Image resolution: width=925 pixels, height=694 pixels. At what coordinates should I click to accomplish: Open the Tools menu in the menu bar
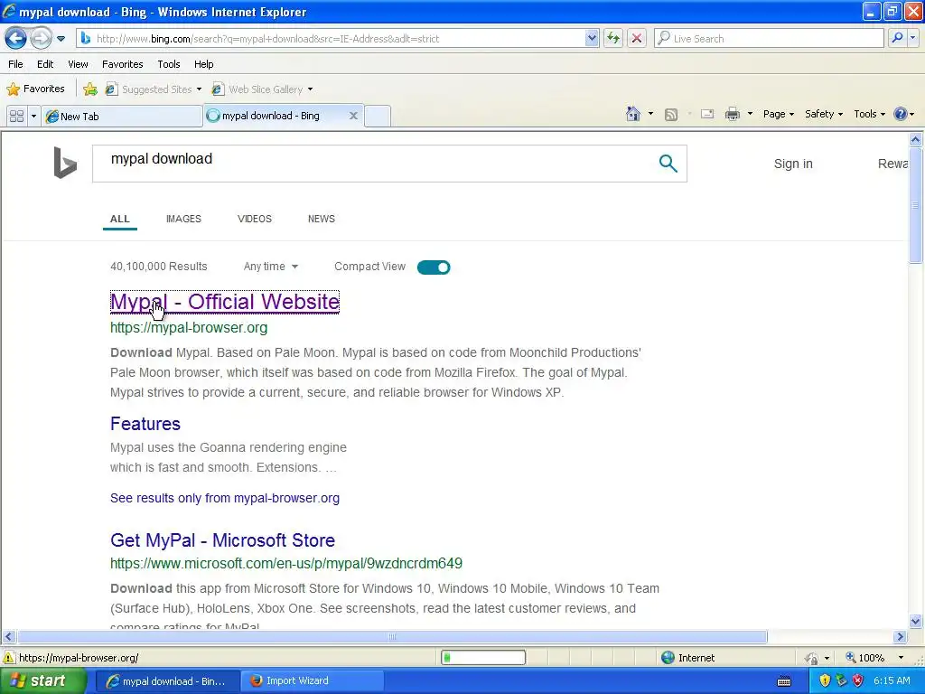click(169, 64)
